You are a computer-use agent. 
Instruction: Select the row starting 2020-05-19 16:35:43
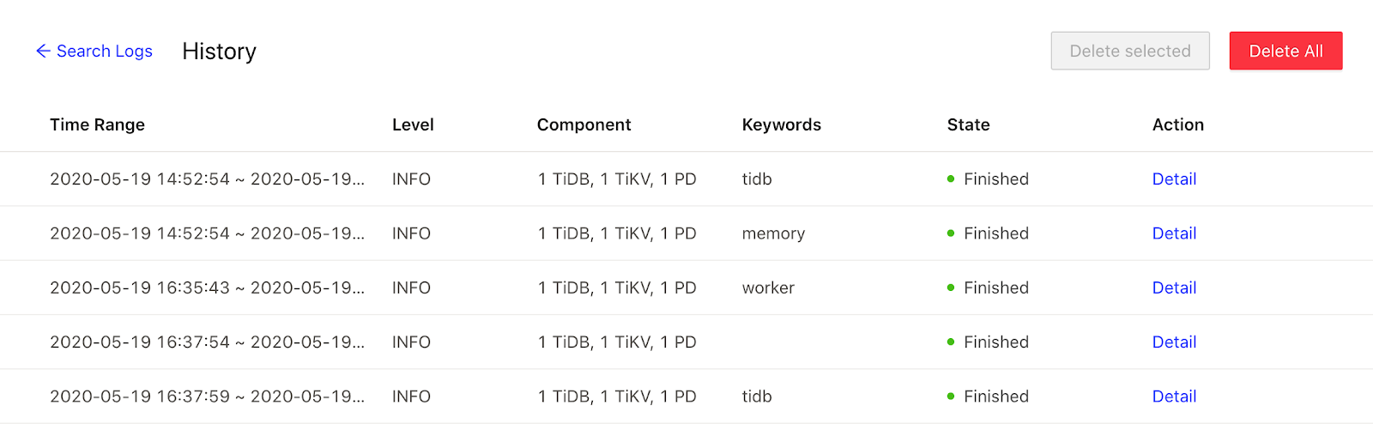click(207, 288)
